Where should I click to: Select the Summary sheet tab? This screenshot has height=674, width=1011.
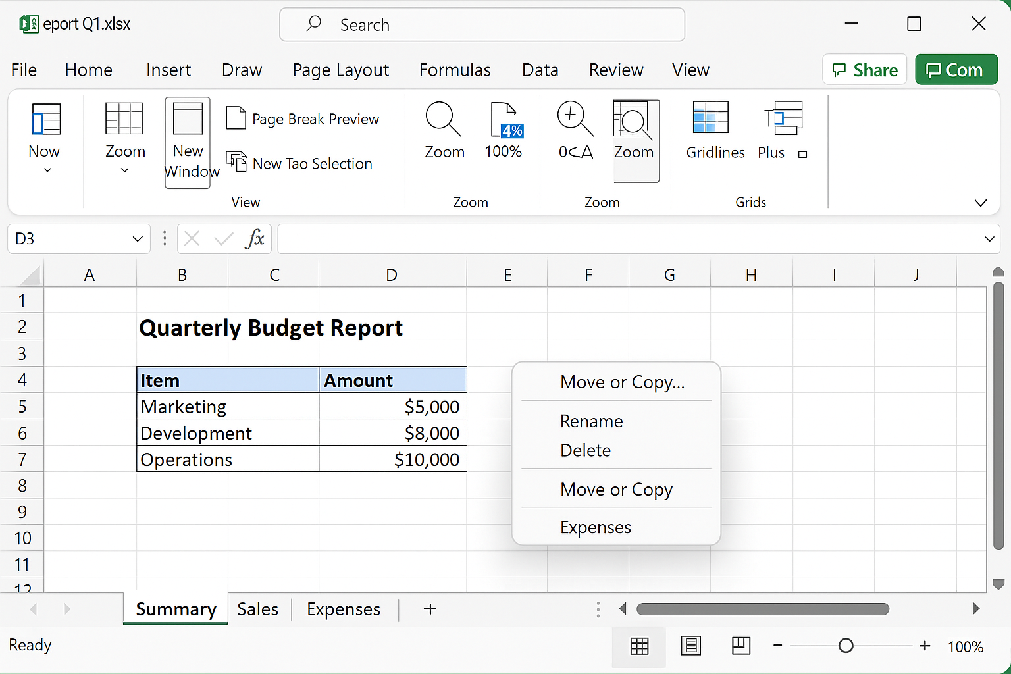(x=176, y=609)
